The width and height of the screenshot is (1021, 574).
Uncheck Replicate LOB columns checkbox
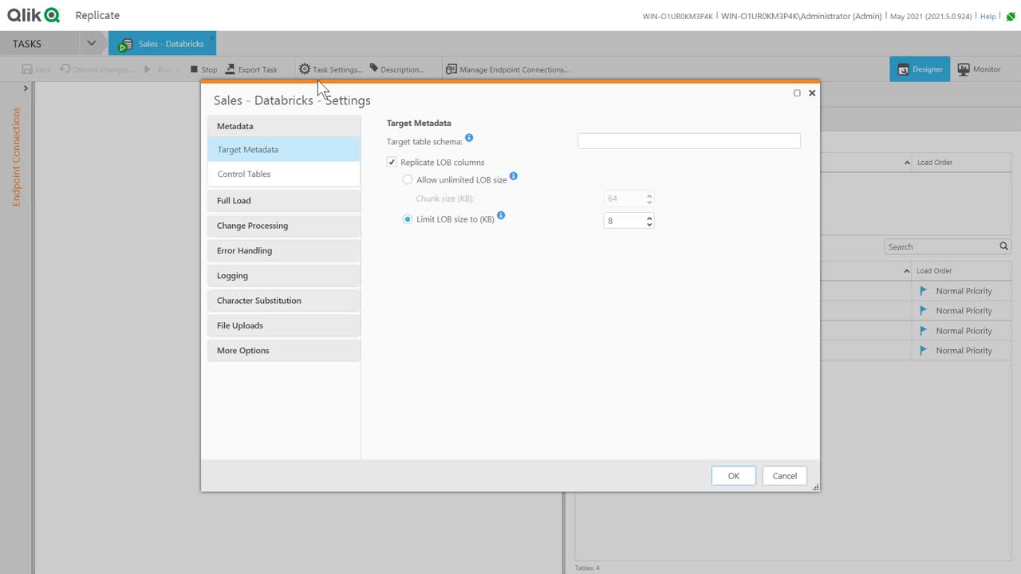point(392,163)
